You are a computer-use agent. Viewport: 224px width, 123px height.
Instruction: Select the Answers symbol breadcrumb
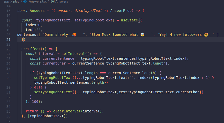62,2
